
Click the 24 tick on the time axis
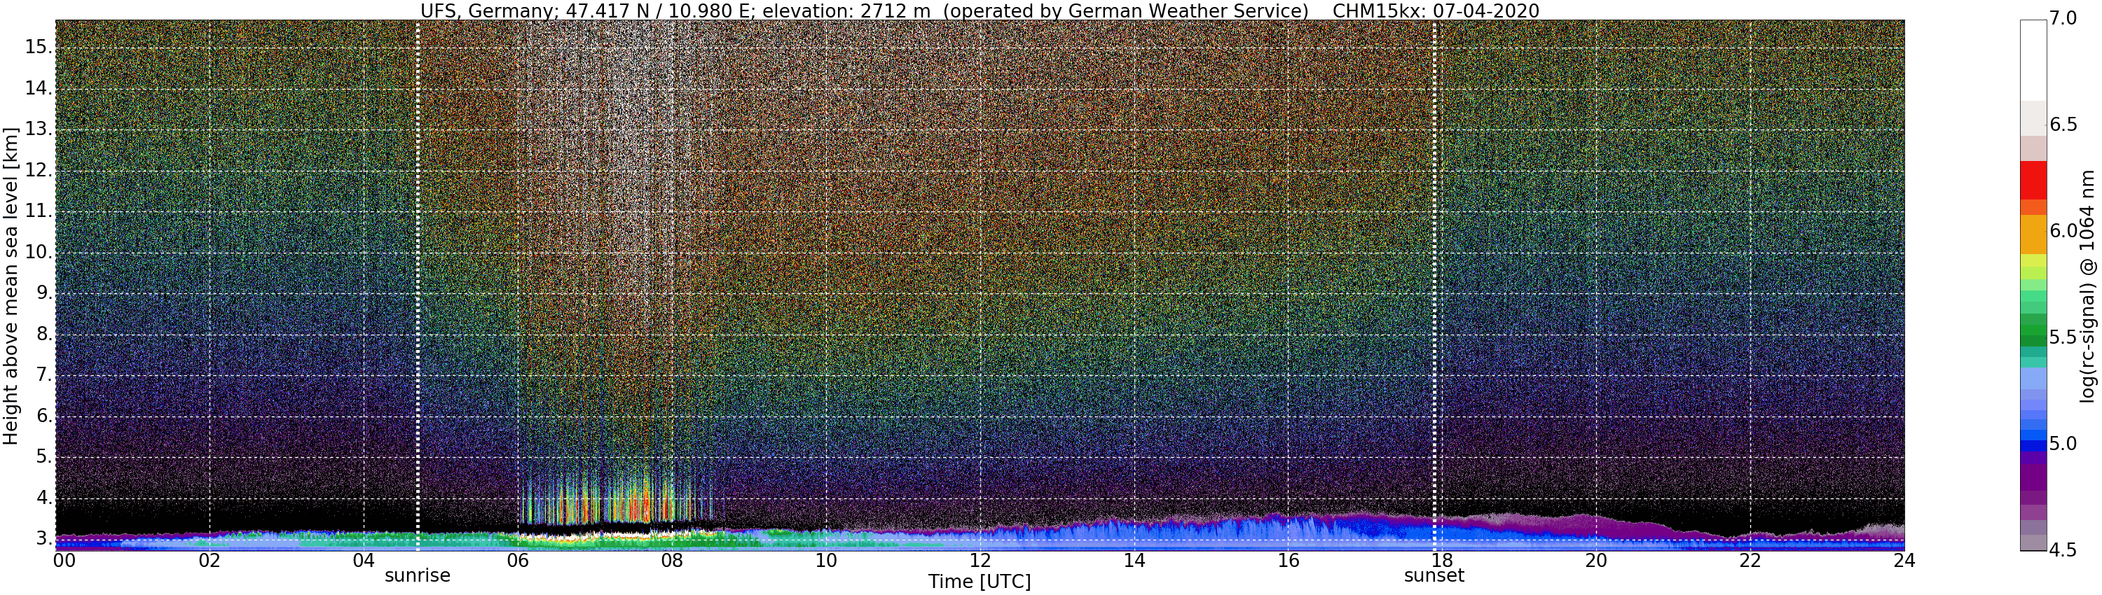[x=1904, y=561]
